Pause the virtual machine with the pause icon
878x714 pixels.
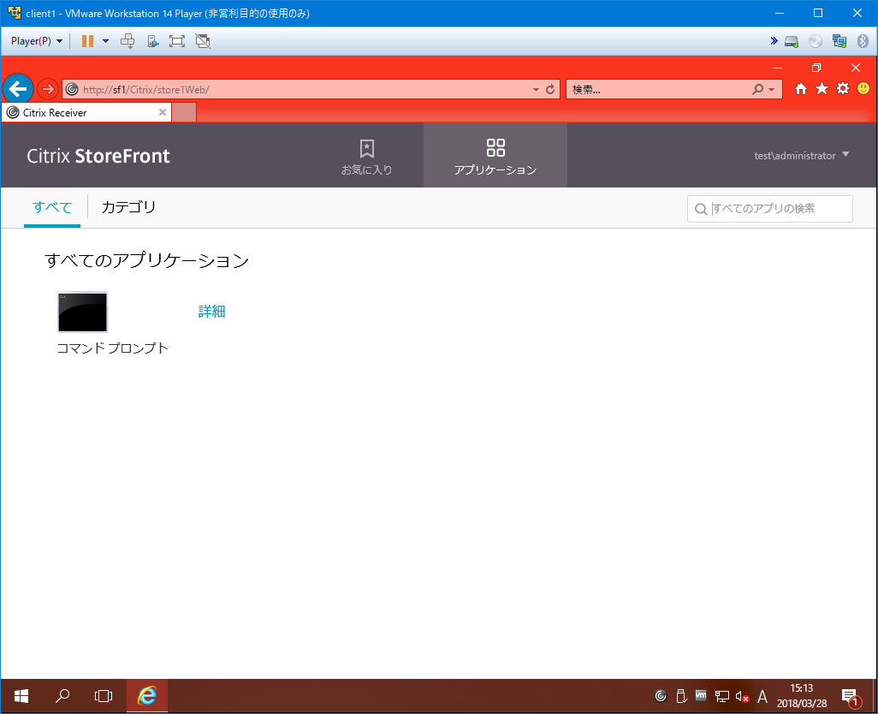[87, 41]
